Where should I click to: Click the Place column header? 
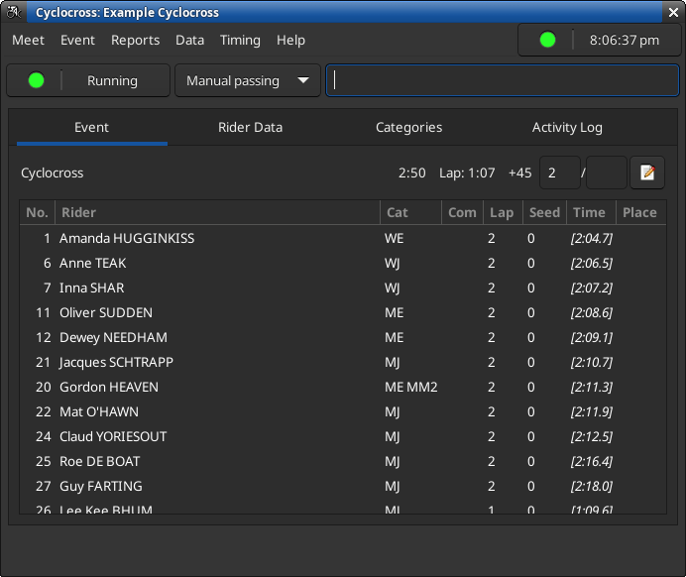pyautogui.click(x=641, y=212)
